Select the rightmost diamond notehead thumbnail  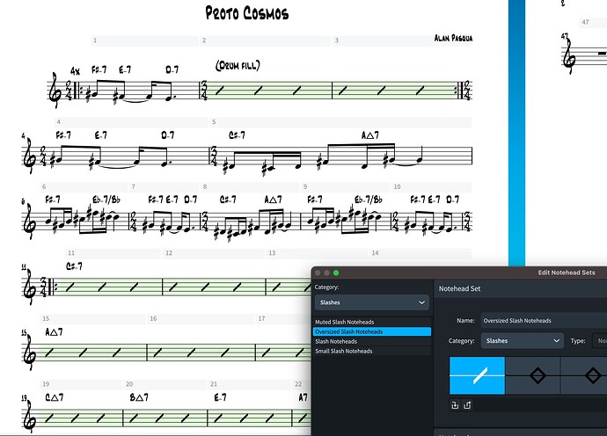coord(584,375)
